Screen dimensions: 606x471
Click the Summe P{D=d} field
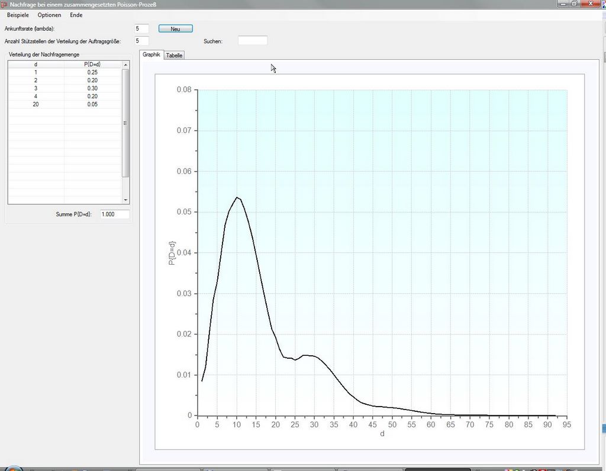coord(115,214)
